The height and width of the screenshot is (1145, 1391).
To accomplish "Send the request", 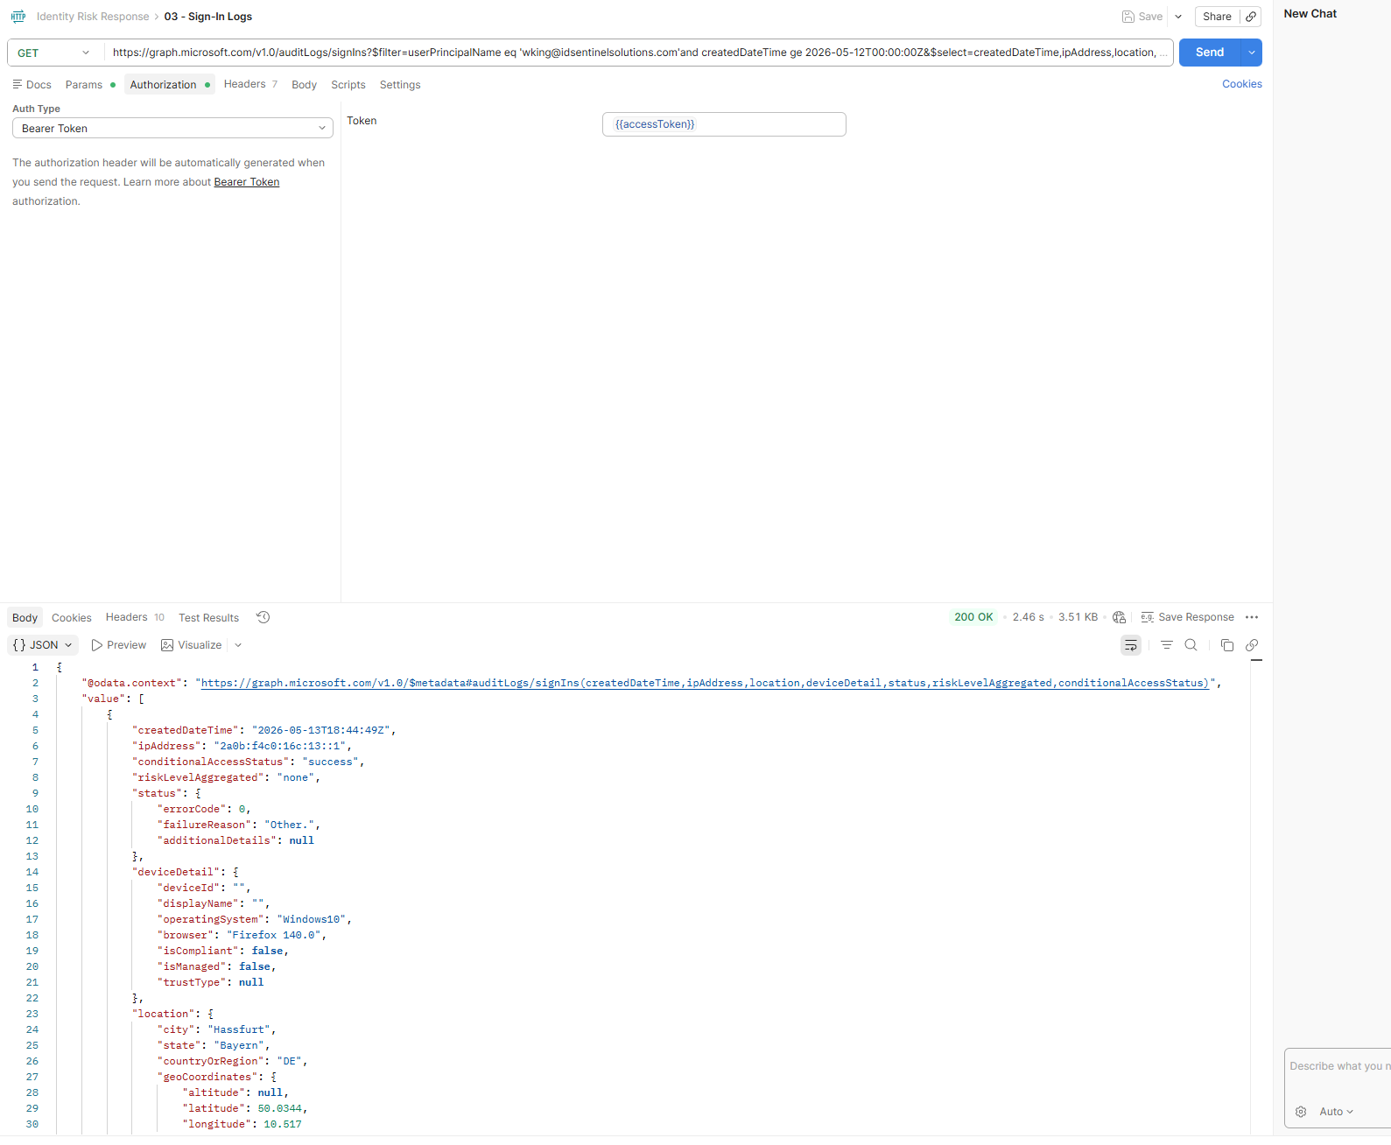I will pyautogui.click(x=1210, y=53).
